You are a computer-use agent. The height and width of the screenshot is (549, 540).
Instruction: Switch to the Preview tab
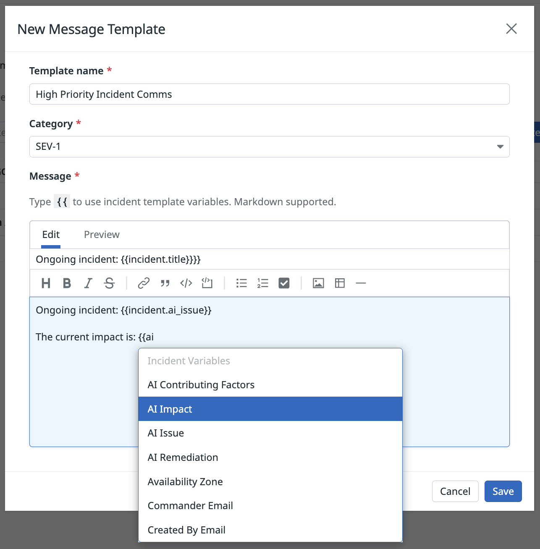click(102, 235)
